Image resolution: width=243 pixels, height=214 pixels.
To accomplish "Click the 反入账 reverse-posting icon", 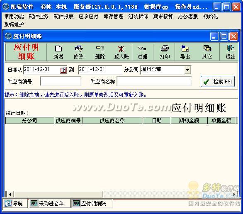I will 121,52.
